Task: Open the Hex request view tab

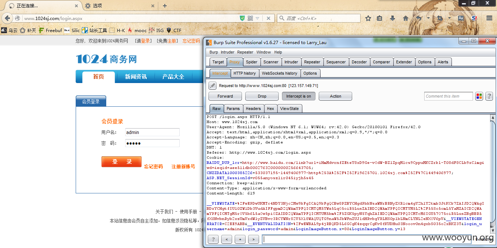Action: [x=270, y=109]
